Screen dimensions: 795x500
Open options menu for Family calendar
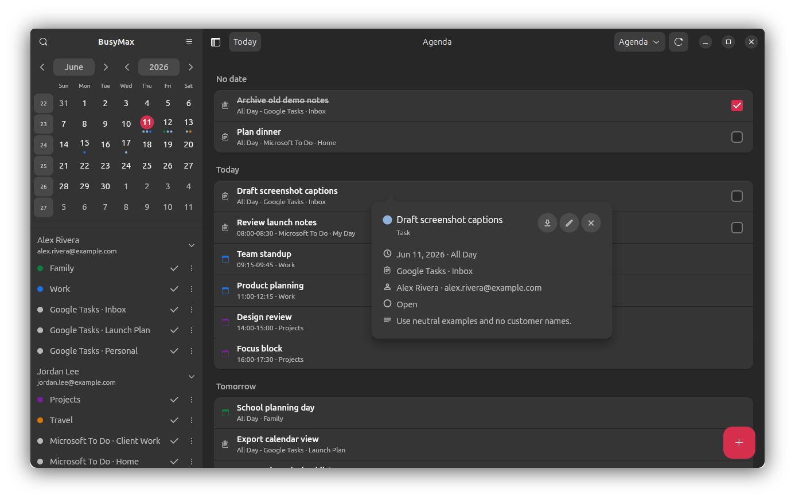(x=192, y=268)
